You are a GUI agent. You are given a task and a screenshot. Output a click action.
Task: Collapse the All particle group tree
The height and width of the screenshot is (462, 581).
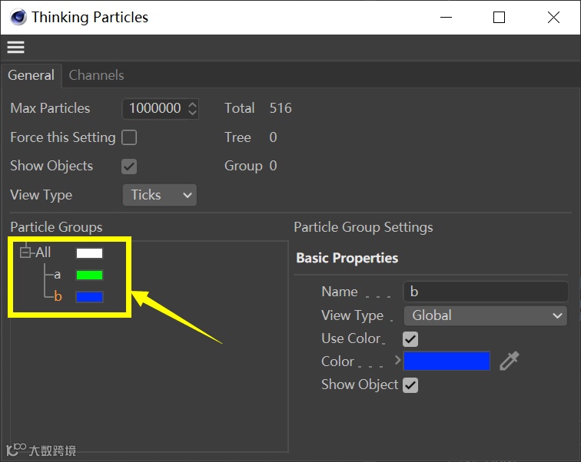[25, 252]
